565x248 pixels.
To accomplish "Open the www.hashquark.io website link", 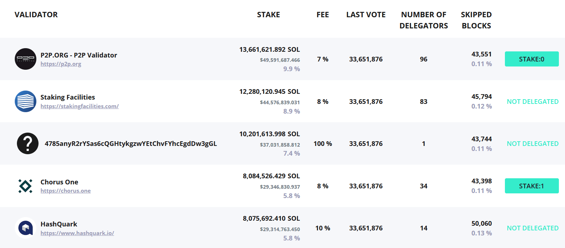I will point(77,233).
